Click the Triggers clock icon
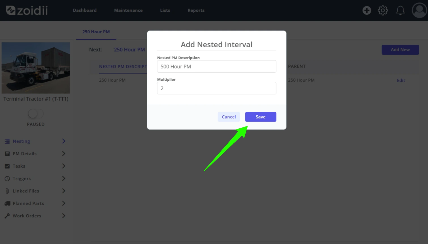Image resolution: width=428 pixels, height=244 pixels. (x=7, y=178)
